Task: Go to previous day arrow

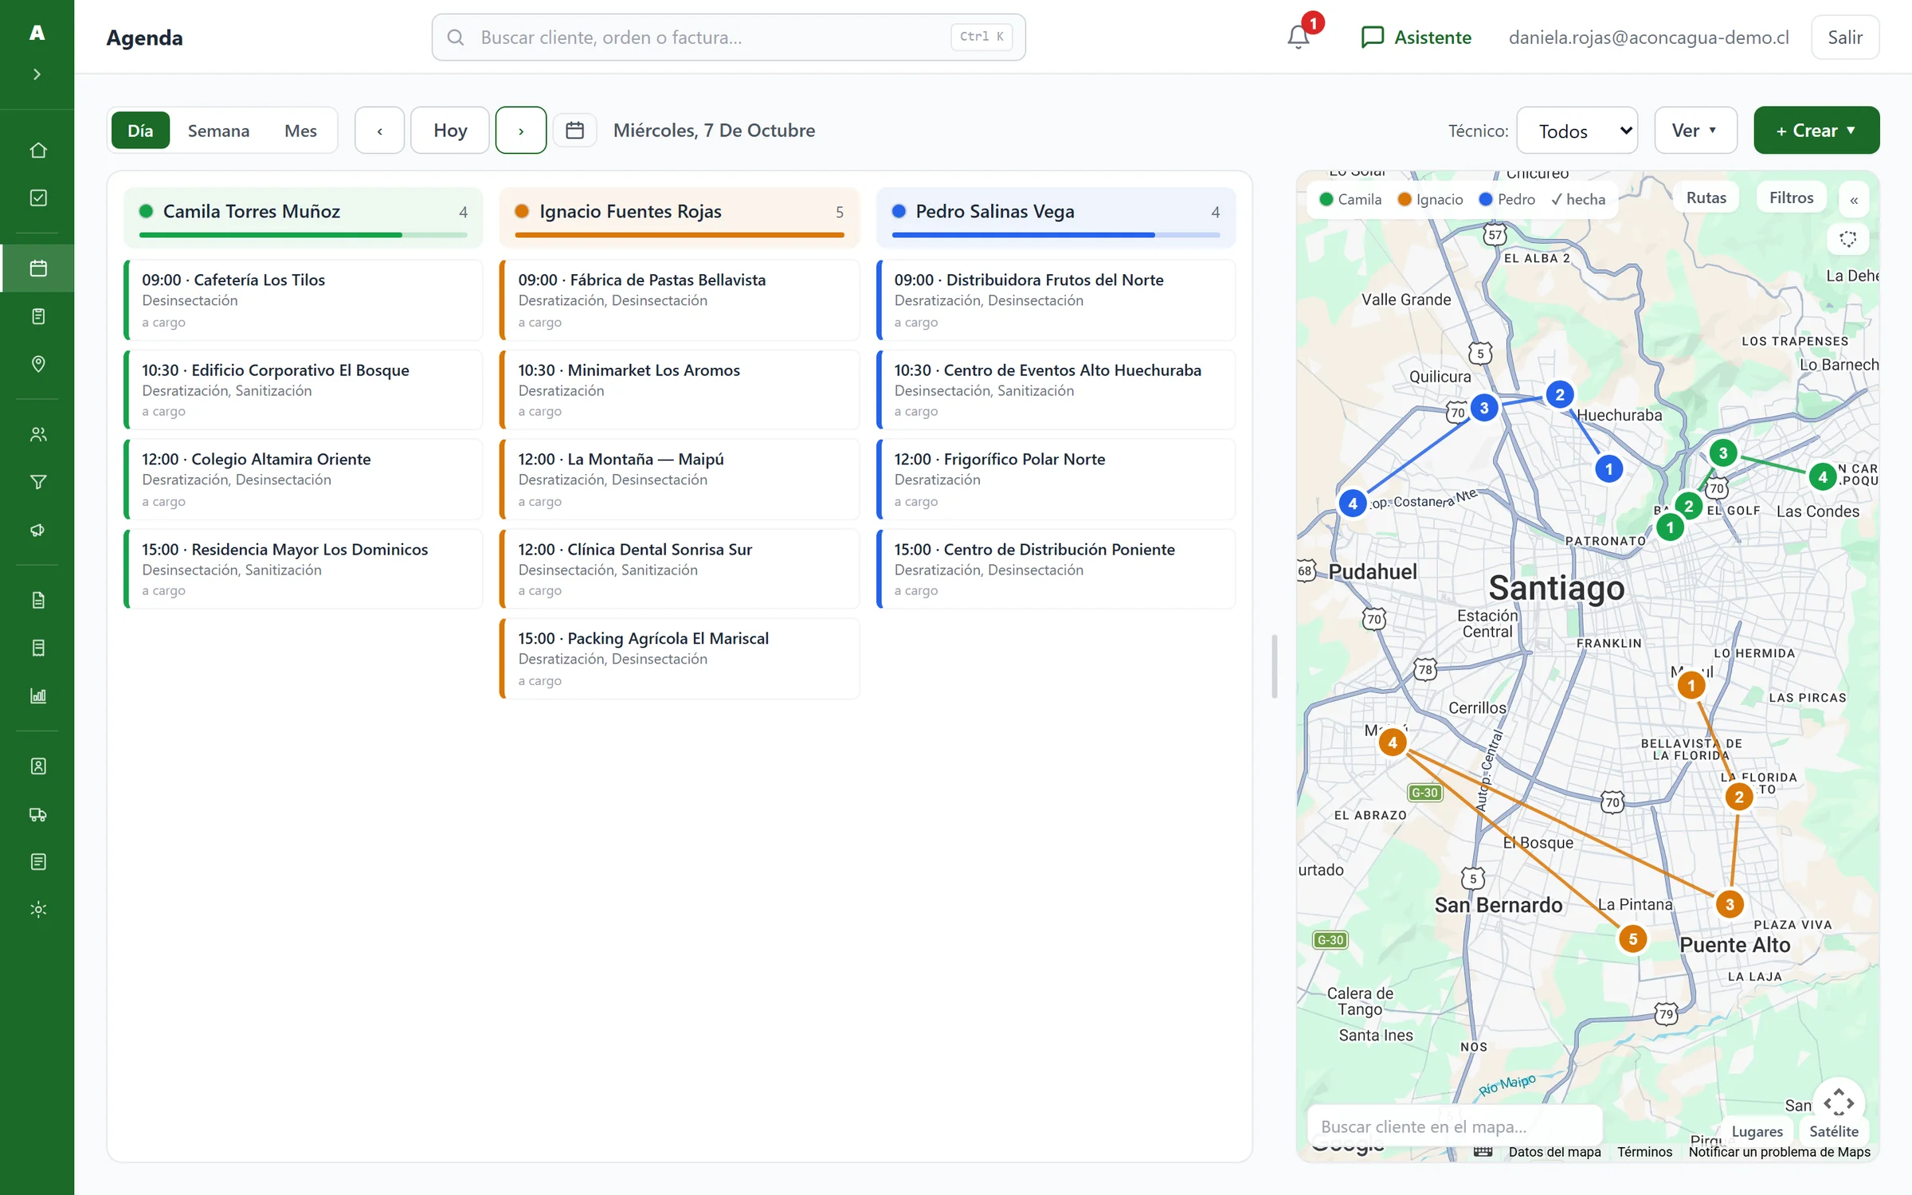Action: pyautogui.click(x=379, y=131)
